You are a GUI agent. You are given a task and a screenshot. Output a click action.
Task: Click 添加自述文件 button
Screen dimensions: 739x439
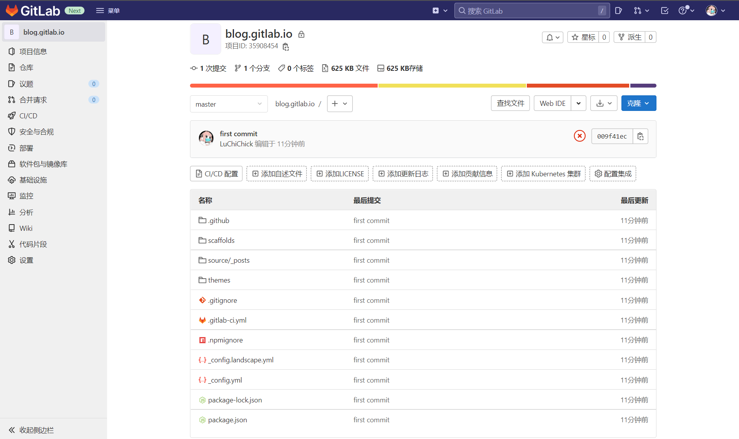277,174
